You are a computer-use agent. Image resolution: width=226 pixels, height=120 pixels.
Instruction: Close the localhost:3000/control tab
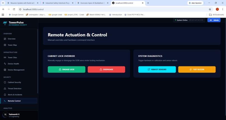(x=143, y=3)
